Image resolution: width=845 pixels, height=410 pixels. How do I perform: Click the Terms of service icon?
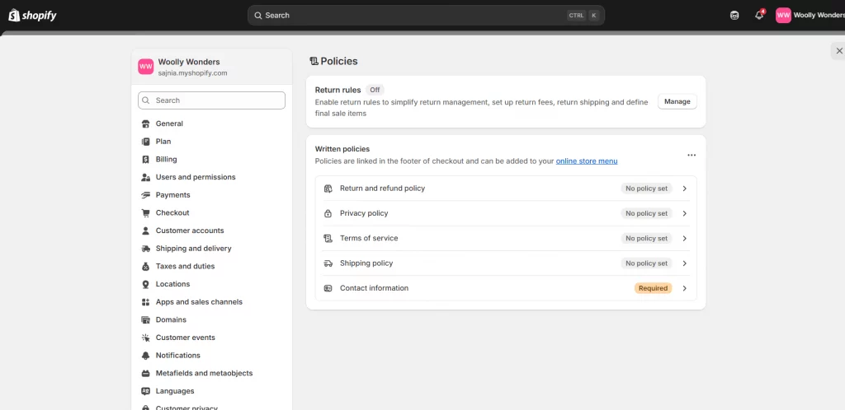point(328,238)
